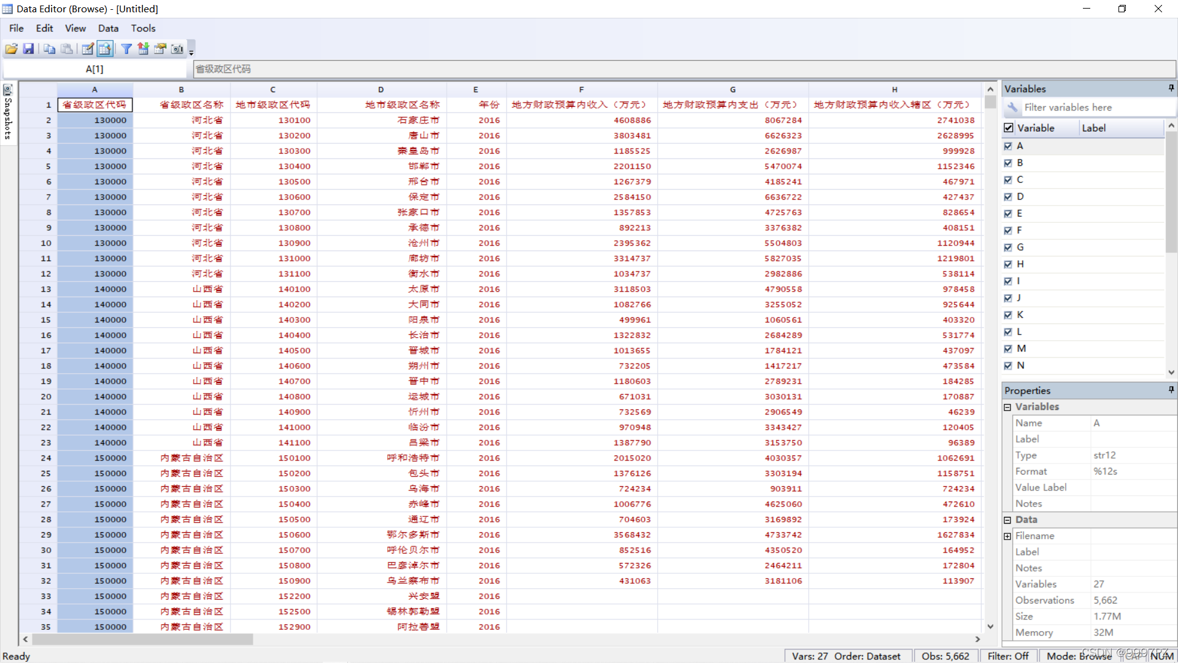The height and width of the screenshot is (663, 1178).
Task: Click the cell value display field
Action: pyautogui.click(x=684, y=69)
